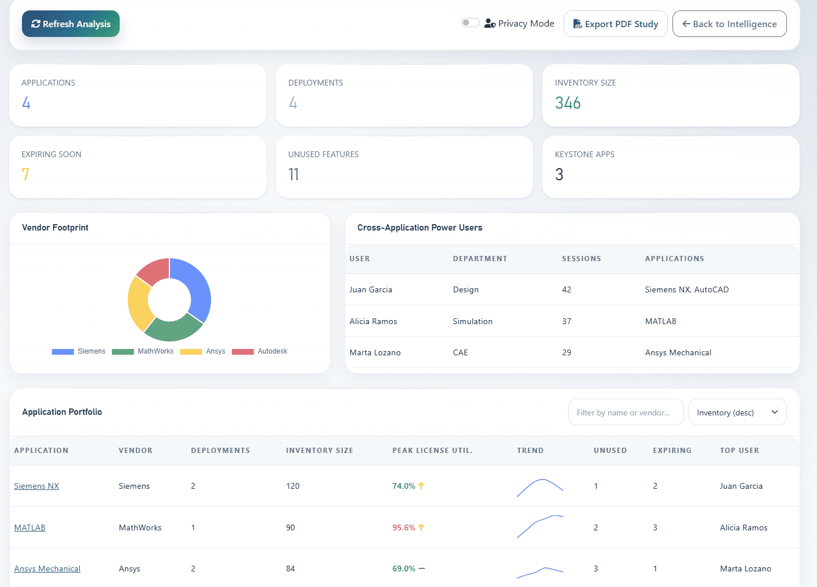
Task: Open the Ansys Mechanical application link
Action: [47, 569]
